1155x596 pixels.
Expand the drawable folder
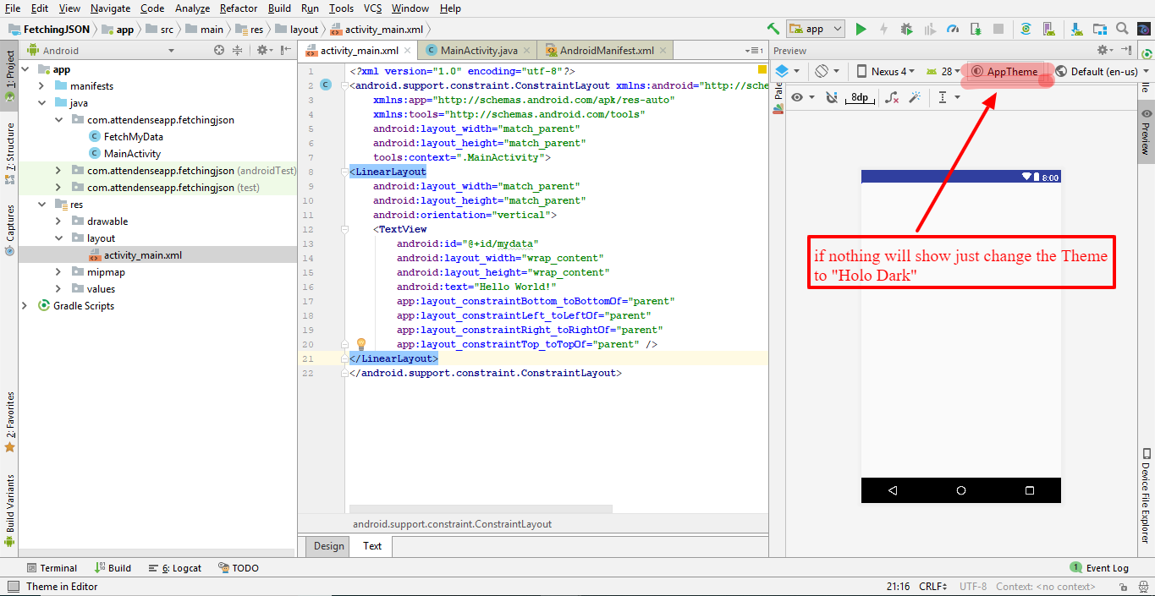58,221
